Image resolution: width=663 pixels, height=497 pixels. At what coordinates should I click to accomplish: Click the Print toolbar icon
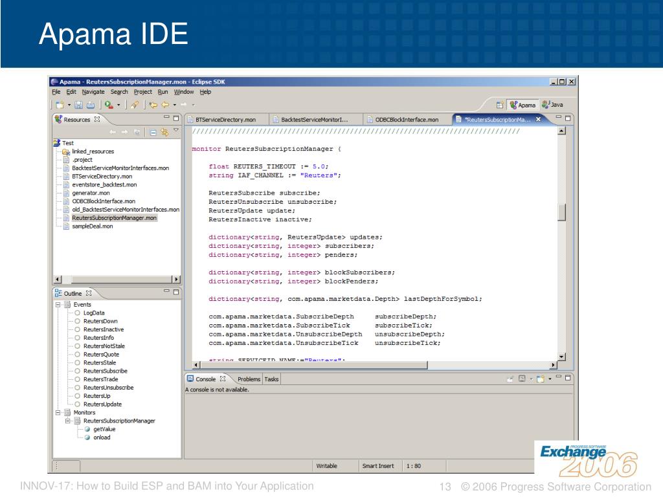[91, 104]
